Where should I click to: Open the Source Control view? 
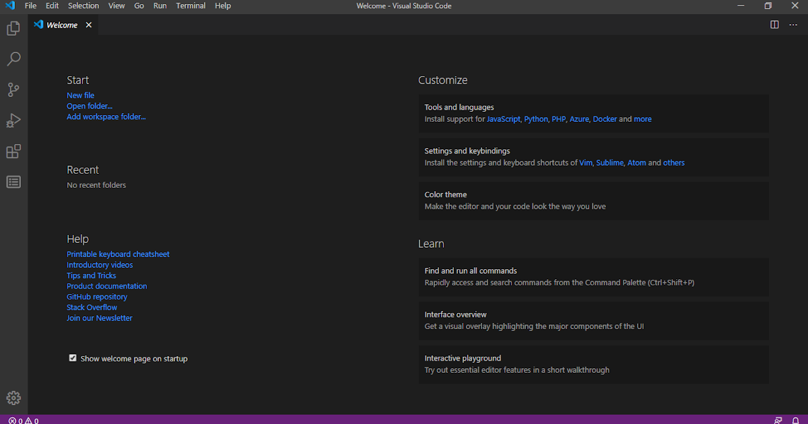13,90
